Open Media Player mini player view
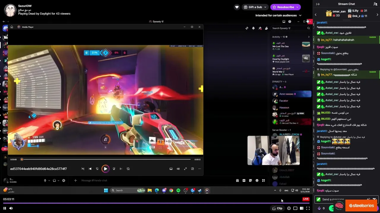The height and width of the screenshot is (213, 380). (192, 169)
